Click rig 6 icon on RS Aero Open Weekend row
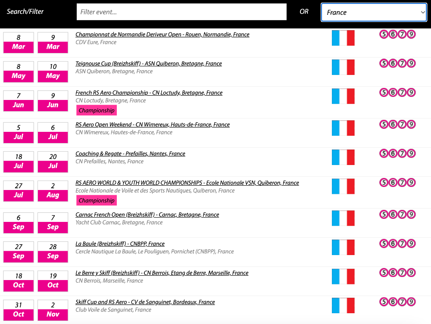431x324 pixels. click(393, 125)
